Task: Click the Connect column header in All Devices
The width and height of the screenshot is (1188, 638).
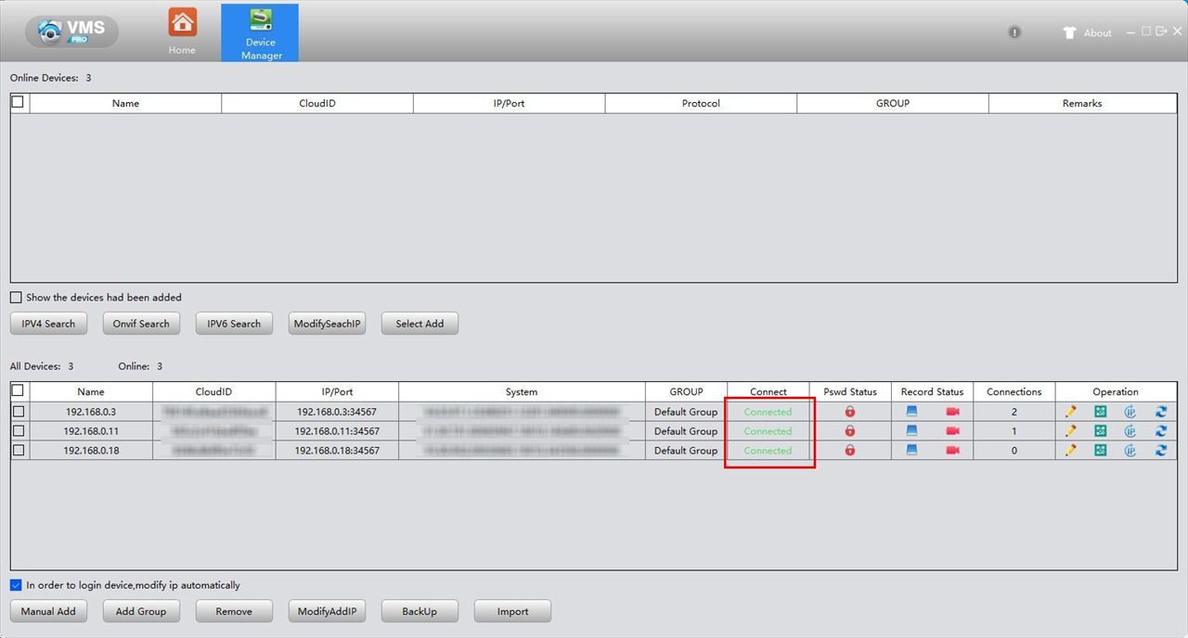Action: [768, 391]
